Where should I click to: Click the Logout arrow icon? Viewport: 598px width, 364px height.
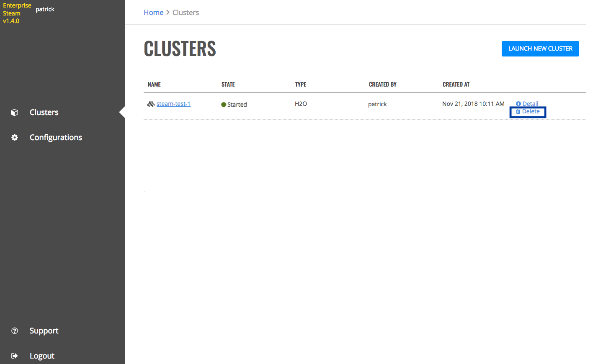[x=15, y=356]
